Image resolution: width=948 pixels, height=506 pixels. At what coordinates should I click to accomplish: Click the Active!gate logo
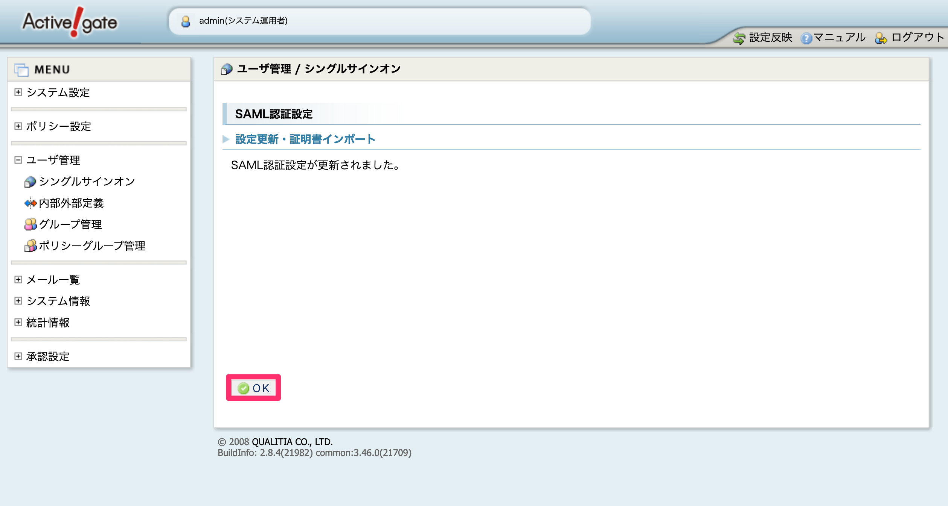pos(70,22)
